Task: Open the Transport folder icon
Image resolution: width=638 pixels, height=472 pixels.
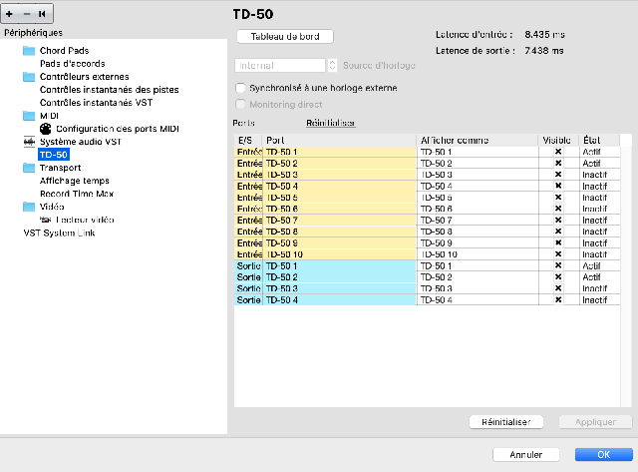Action: (x=29, y=168)
